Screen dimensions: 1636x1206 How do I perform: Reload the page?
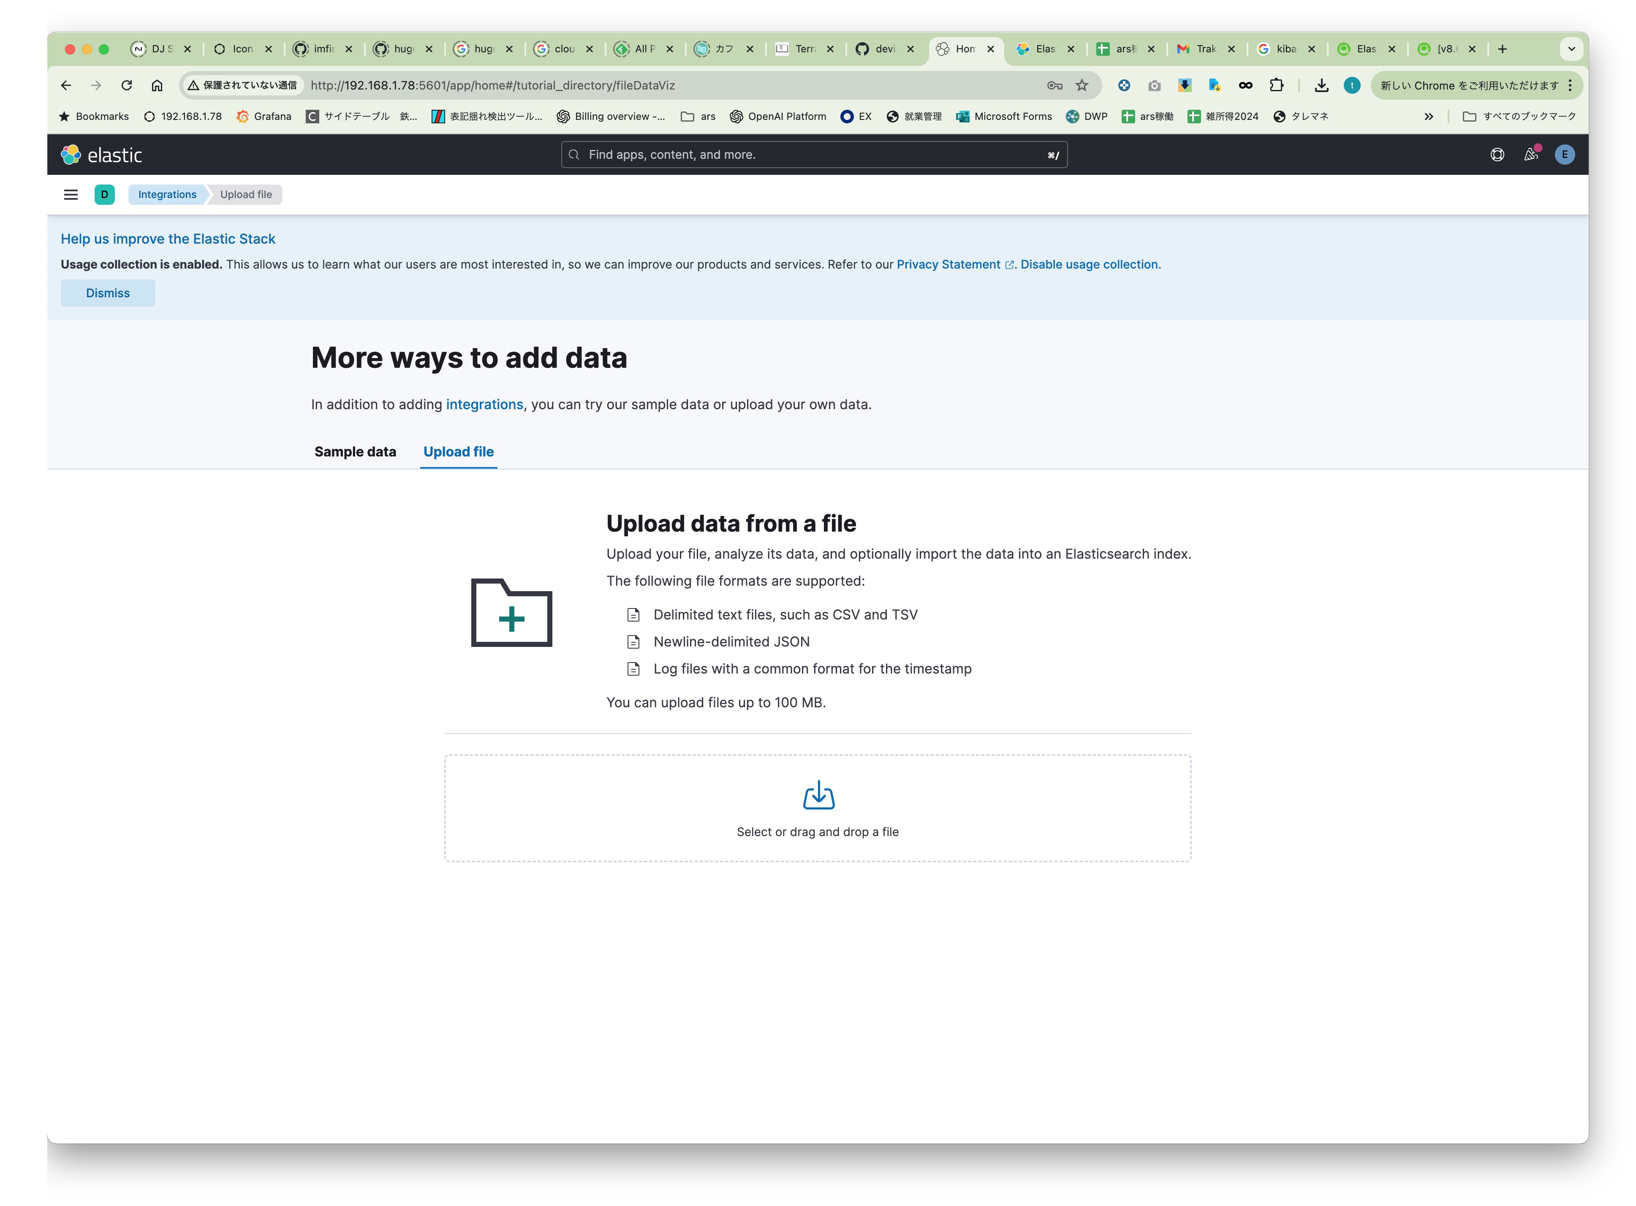(126, 85)
